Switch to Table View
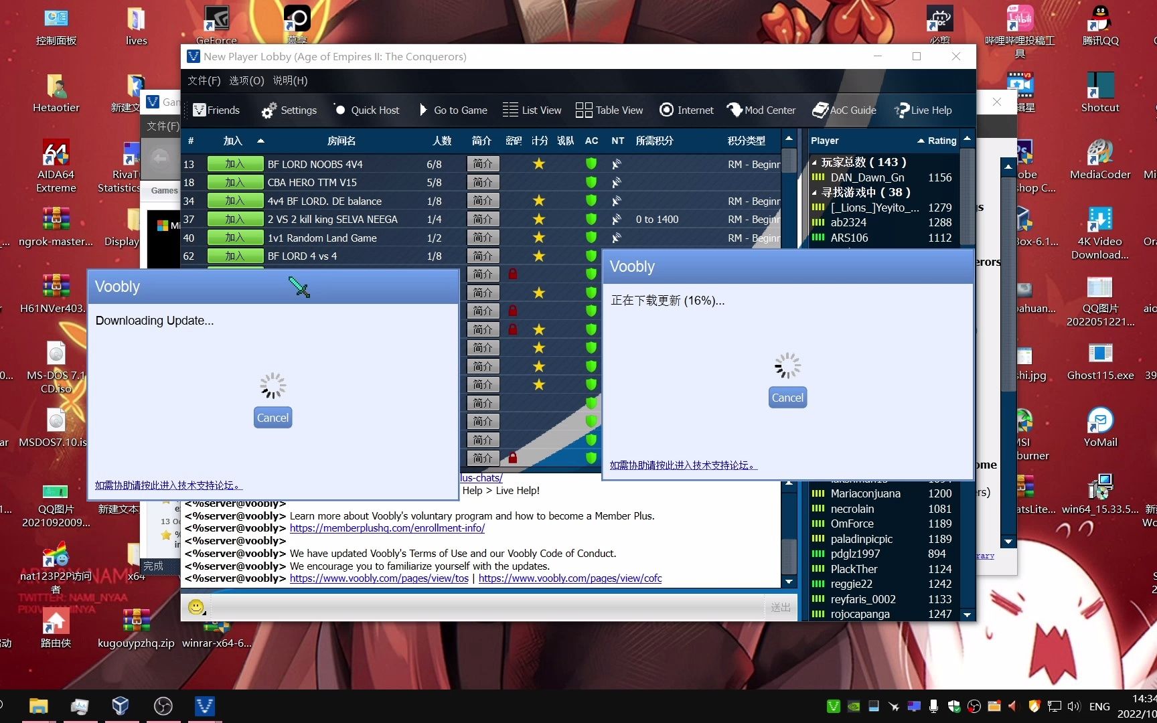This screenshot has height=723, width=1157. click(x=609, y=110)
